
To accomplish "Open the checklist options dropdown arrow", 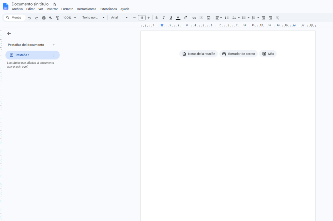I will point(239,18).
